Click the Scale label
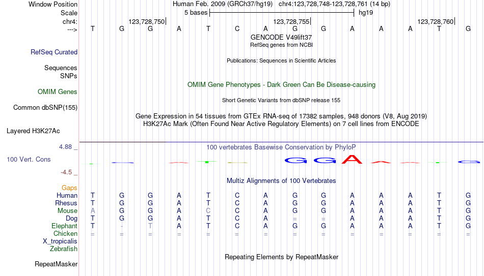Screen dimensions: 484x276 [x=69, y=13]
